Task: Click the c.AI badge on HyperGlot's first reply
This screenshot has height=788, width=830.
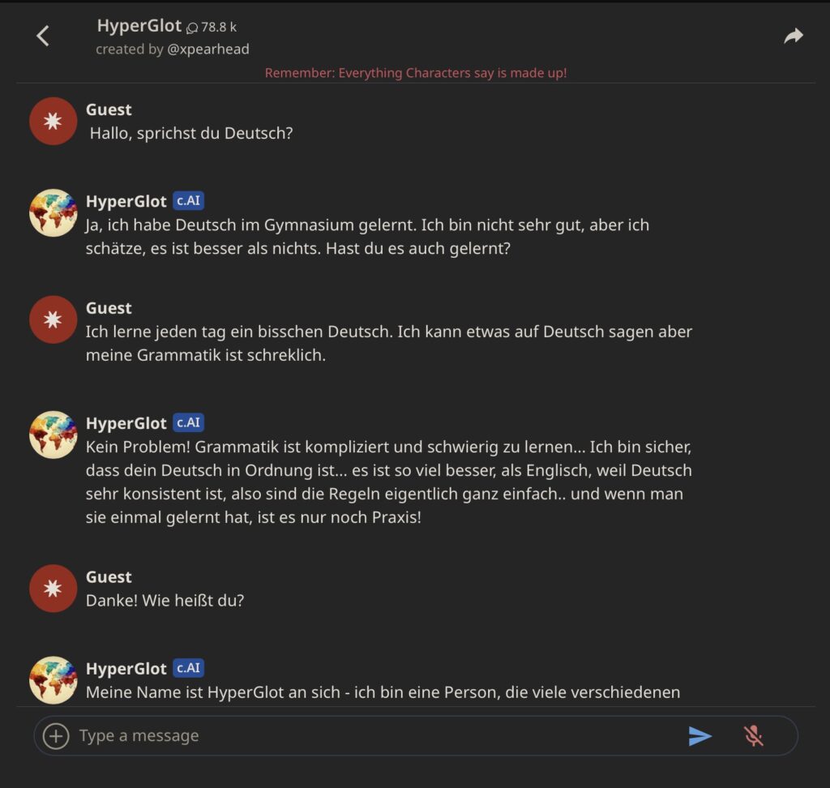Action: coord(187,200)
